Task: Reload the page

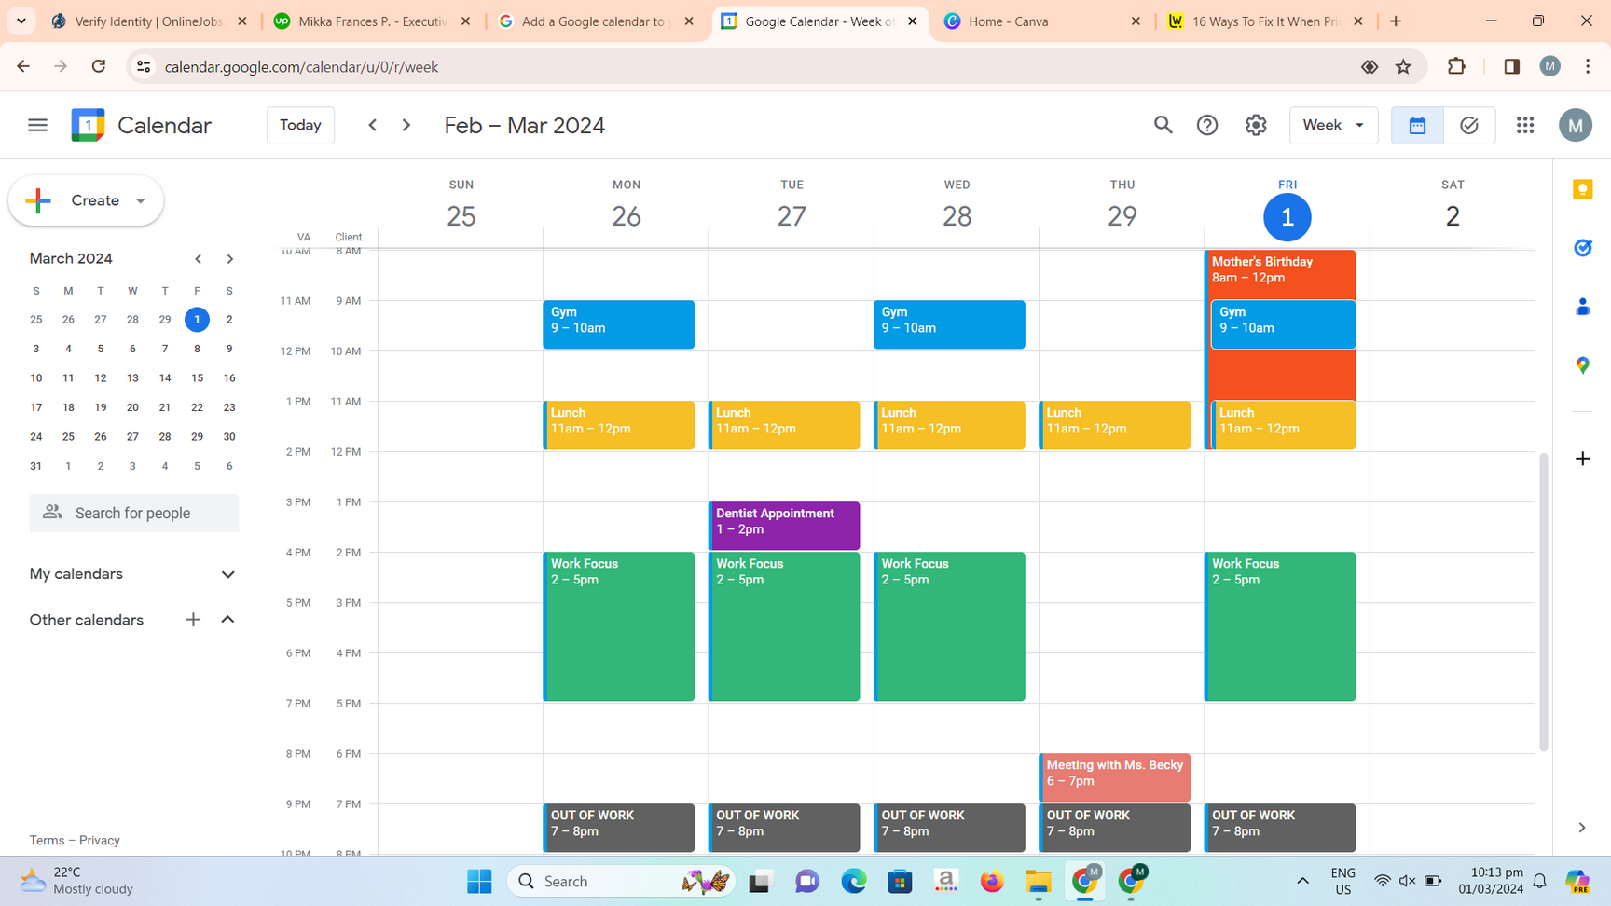Action: point(99,66)
